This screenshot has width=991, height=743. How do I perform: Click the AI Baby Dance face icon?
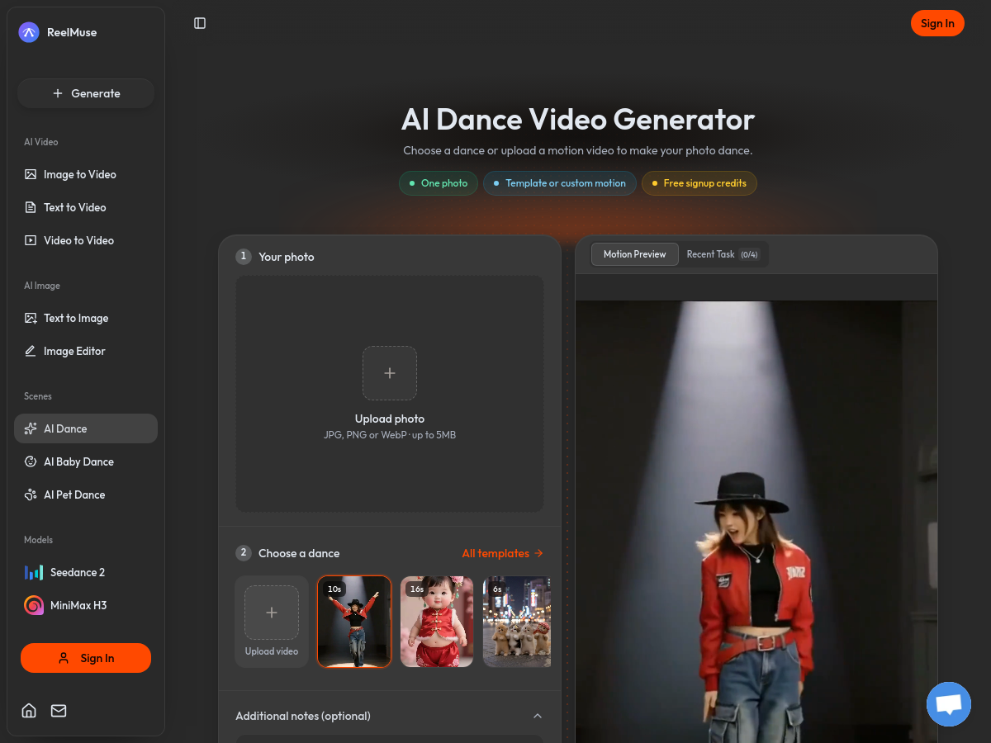[31, 461]
